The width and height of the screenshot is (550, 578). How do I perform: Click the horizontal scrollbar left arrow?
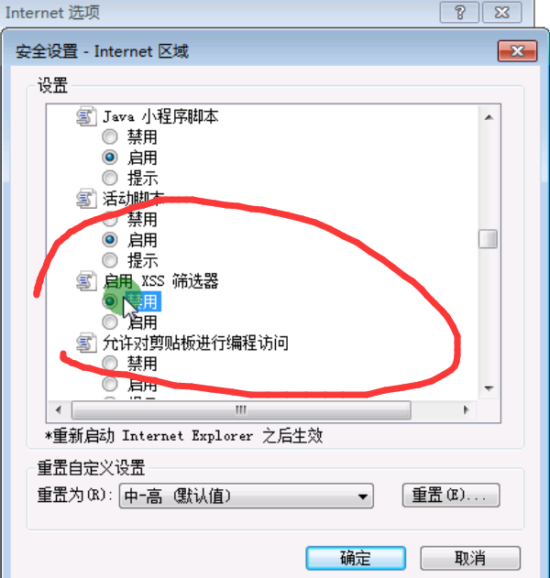[x=59, y=409]
